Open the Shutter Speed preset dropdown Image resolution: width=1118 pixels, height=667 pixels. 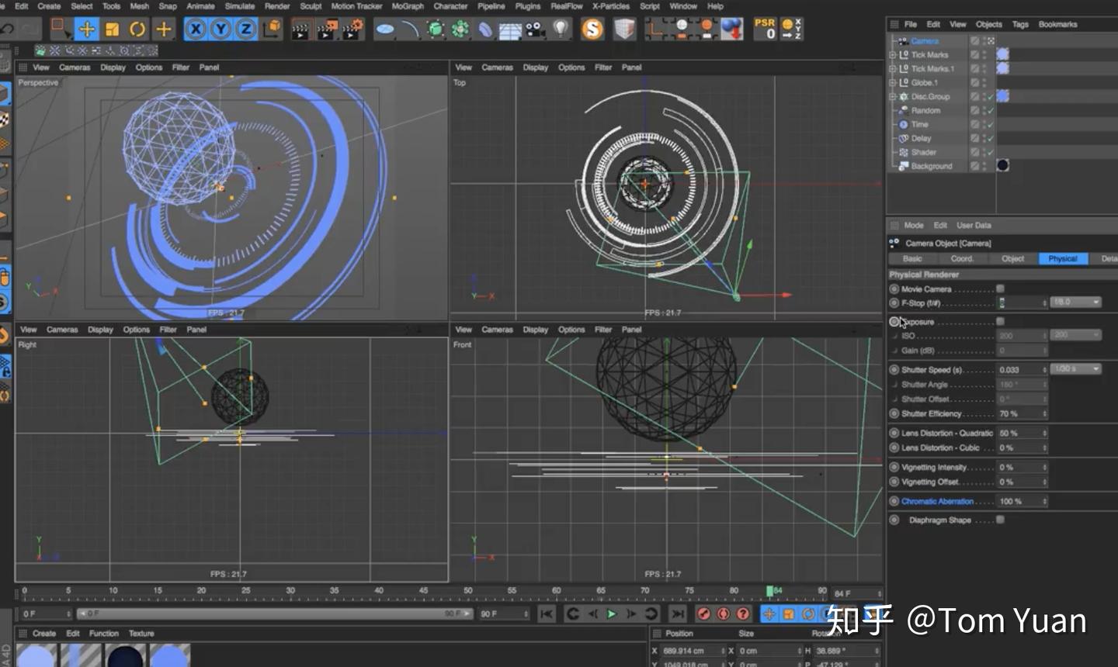1076,369
